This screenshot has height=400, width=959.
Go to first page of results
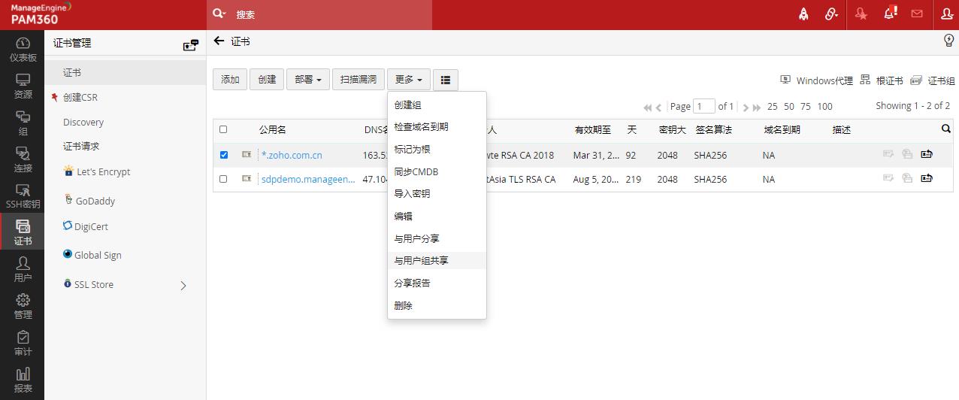pos(648,108)
